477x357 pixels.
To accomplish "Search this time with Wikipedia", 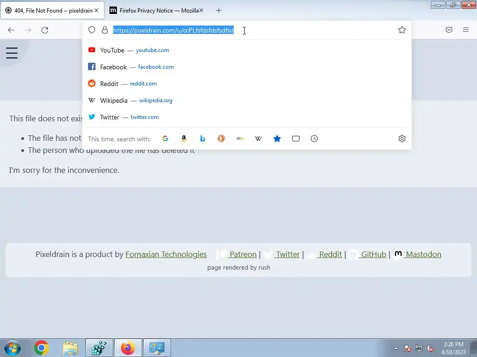I will (x=258, y=139).
